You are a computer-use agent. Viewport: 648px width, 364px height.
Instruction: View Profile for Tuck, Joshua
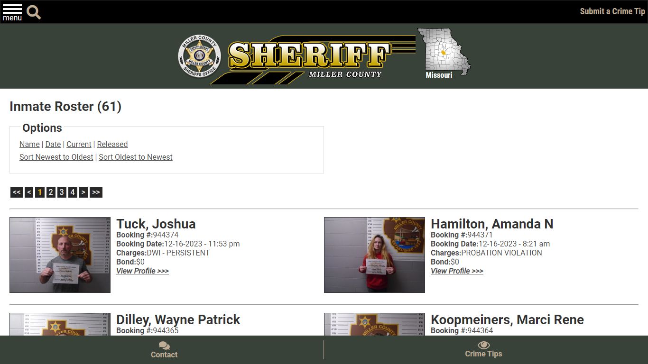(x=142, y=271)
